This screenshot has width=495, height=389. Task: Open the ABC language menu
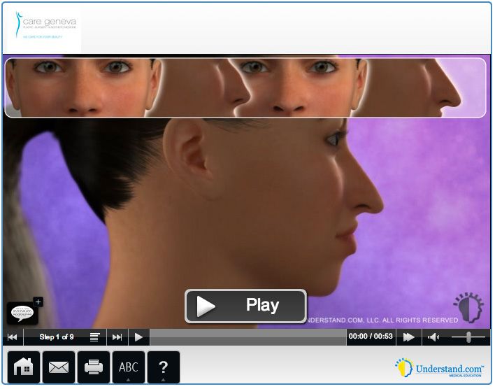pyautogui.click(x=129, y=367)
